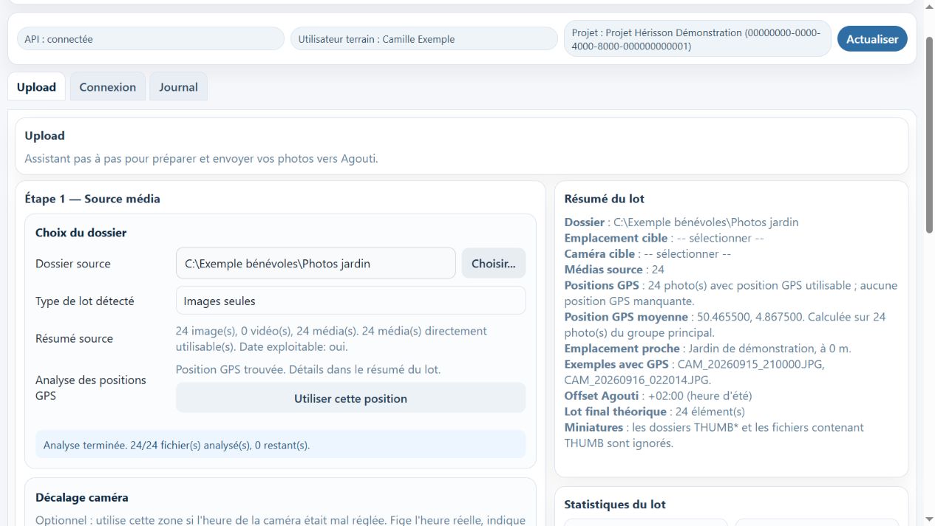Click the Résumé source text starting 24 image(s)

(x=331, y=338)
